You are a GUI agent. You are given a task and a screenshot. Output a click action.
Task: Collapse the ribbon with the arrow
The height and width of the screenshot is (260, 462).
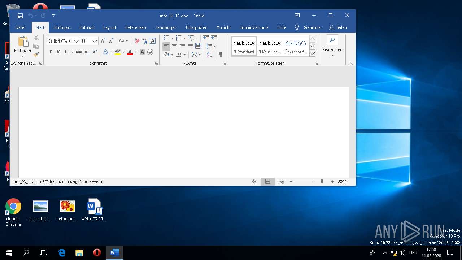point(350,64)
